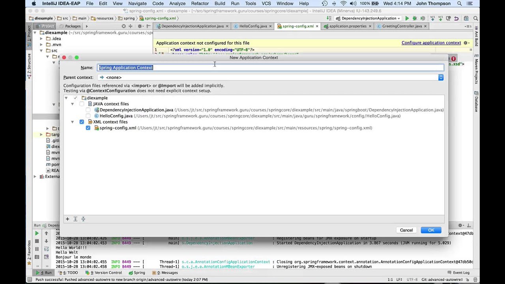The image size is (505, 284).
Task: Expand the .idea folder
Action: pos(41,39)
